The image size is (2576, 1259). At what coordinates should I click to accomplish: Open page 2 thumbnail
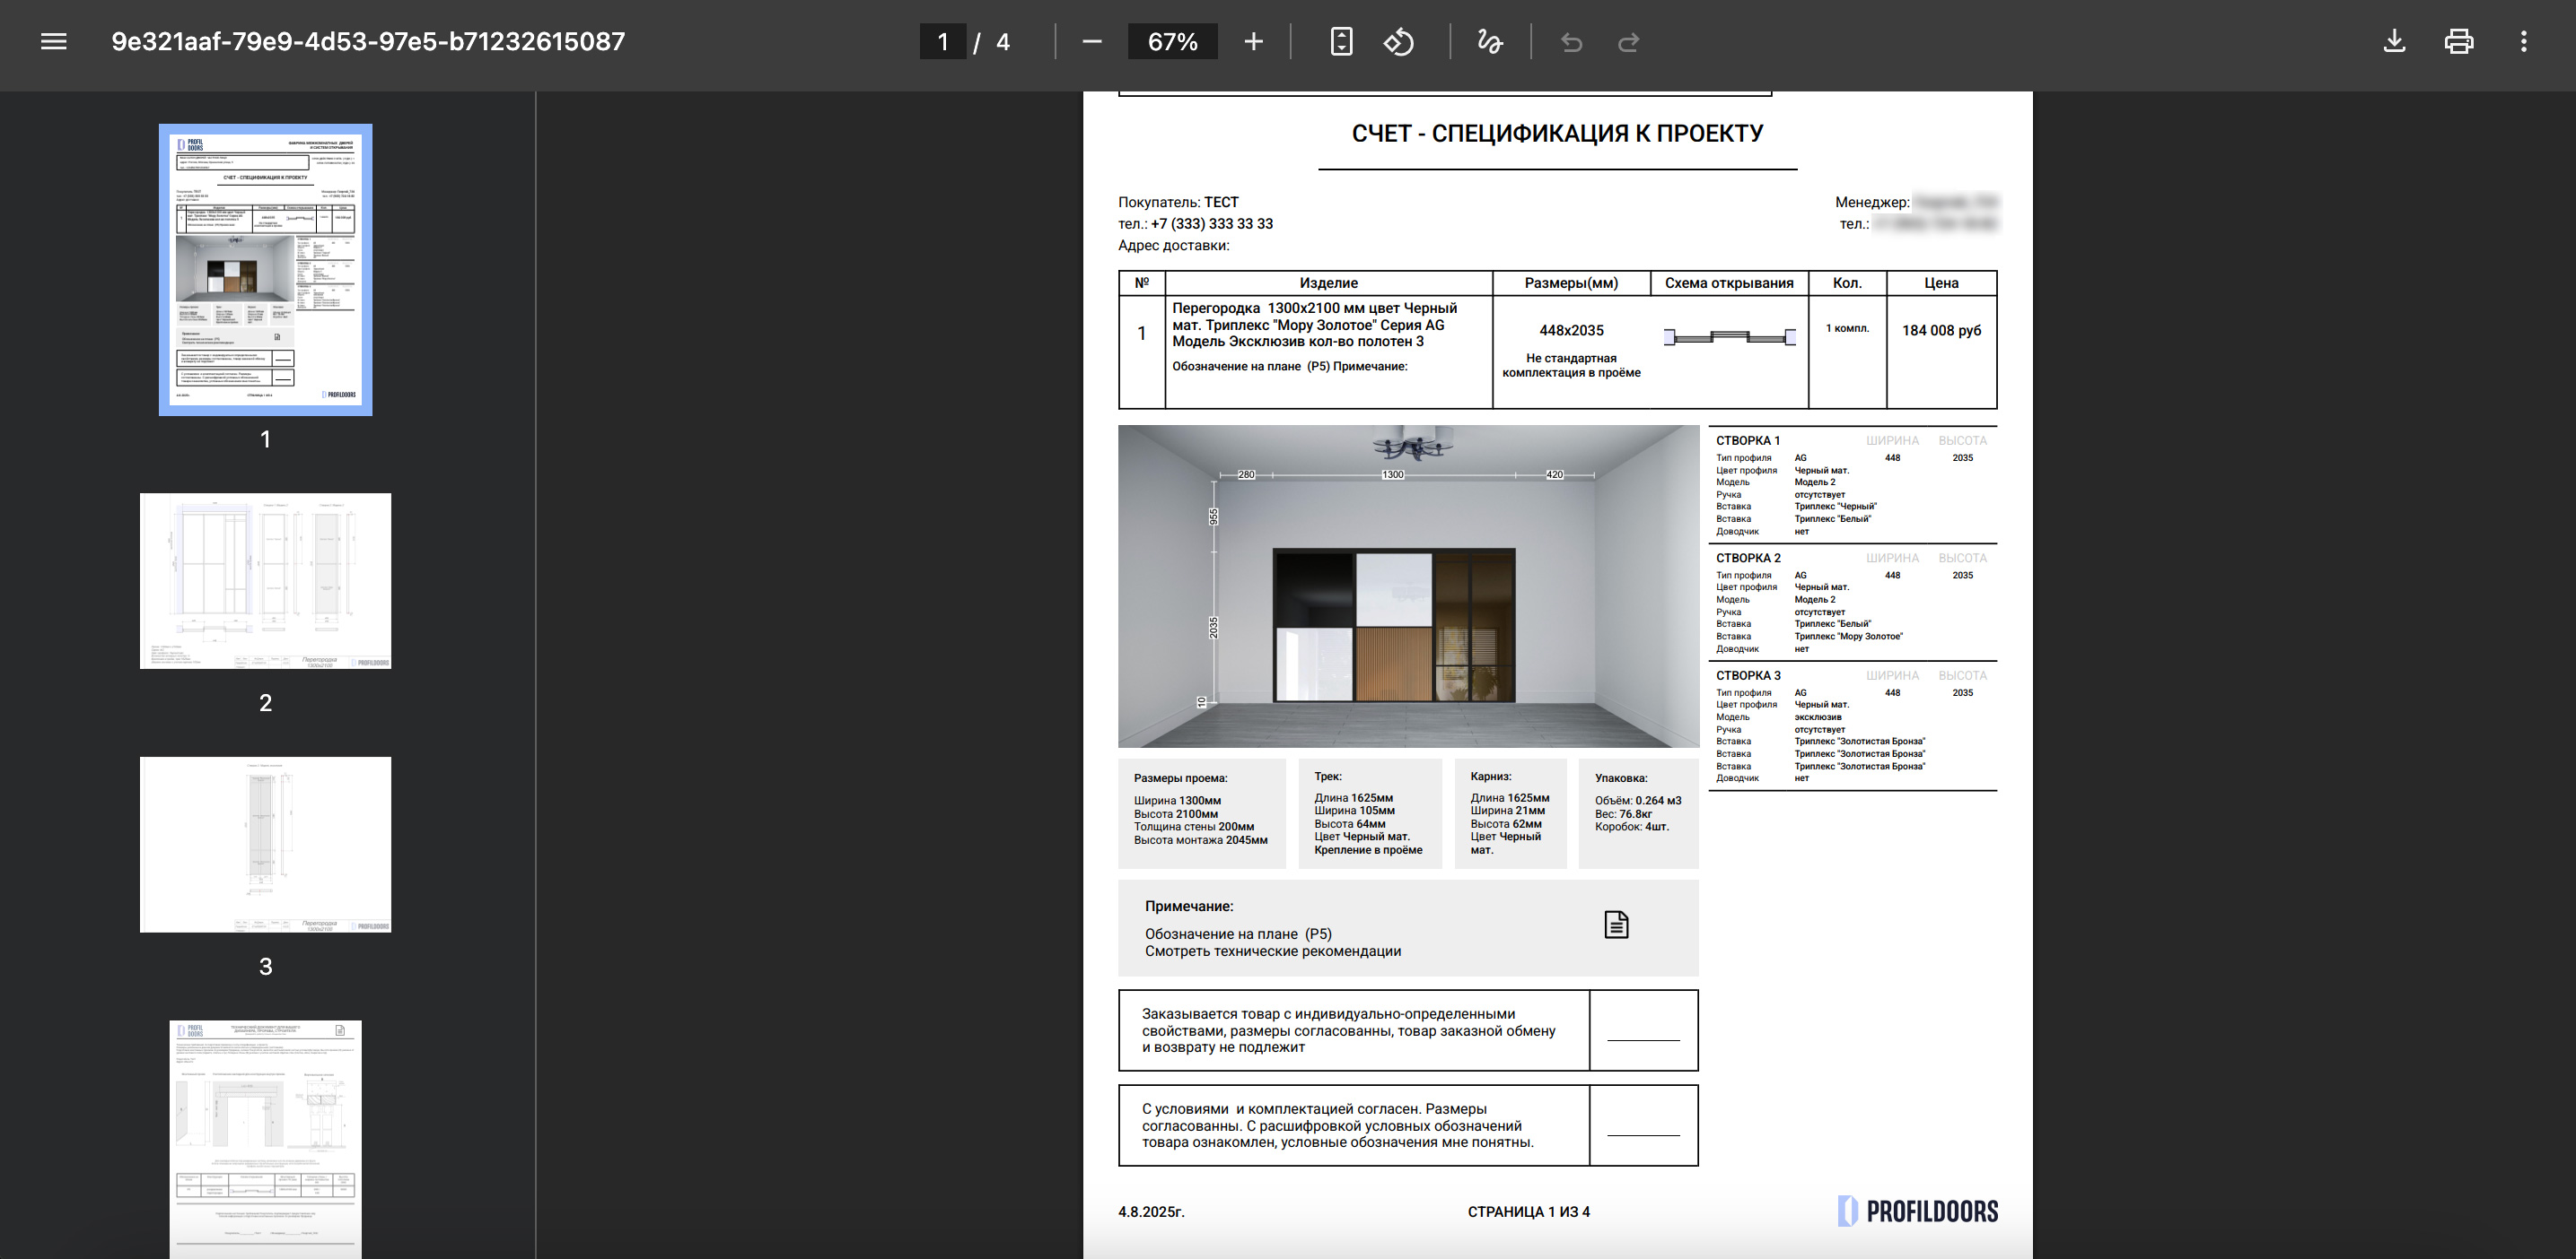click(x=265, y=580)
